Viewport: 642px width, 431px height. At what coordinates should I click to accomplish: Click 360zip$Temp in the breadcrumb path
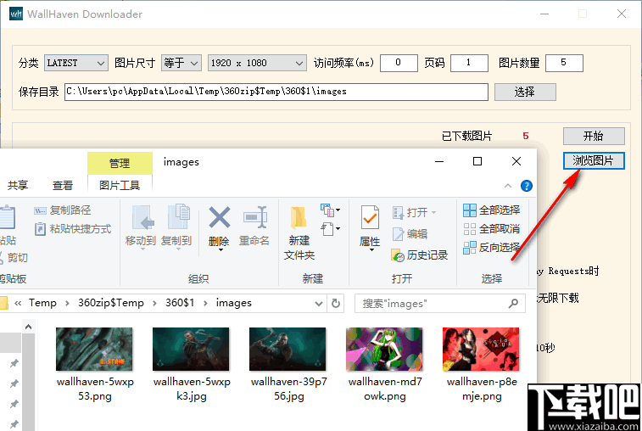[111, 303]
